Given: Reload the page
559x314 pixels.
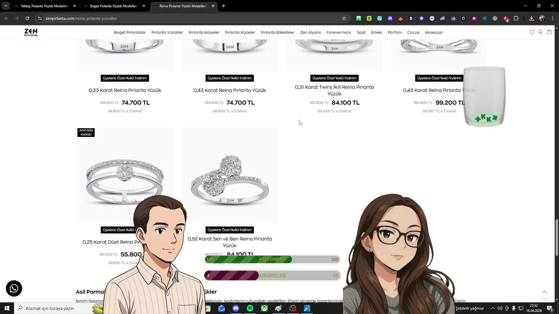Looking at the screenshot, I should coord(27,18).
